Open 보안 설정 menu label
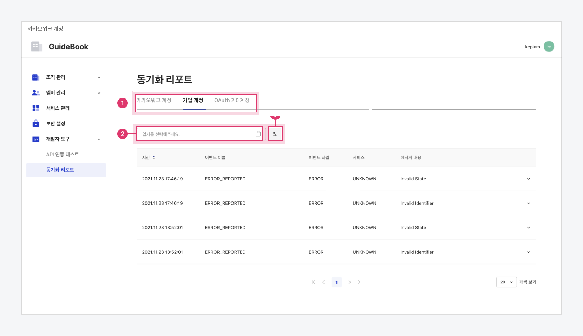583x336 pixels. click(x=55, y=124)
